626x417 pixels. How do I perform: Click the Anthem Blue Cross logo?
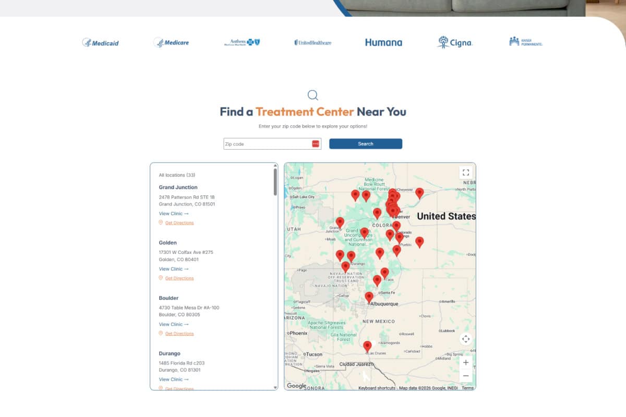(x=242, y=42)
